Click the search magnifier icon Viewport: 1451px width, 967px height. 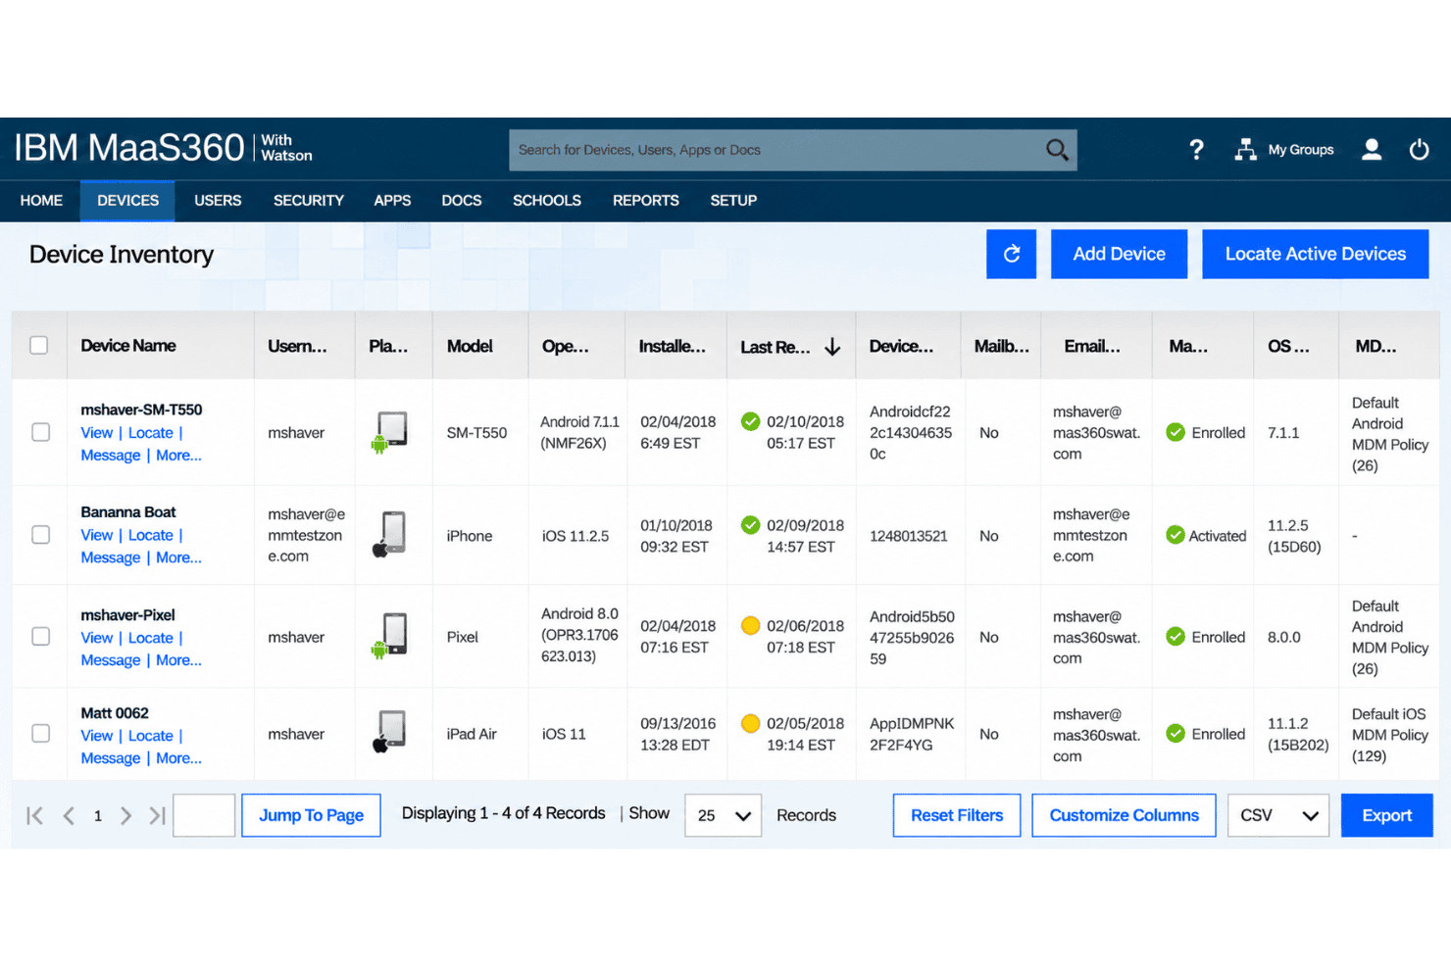pyautogui.click(x=1057, y=150)
